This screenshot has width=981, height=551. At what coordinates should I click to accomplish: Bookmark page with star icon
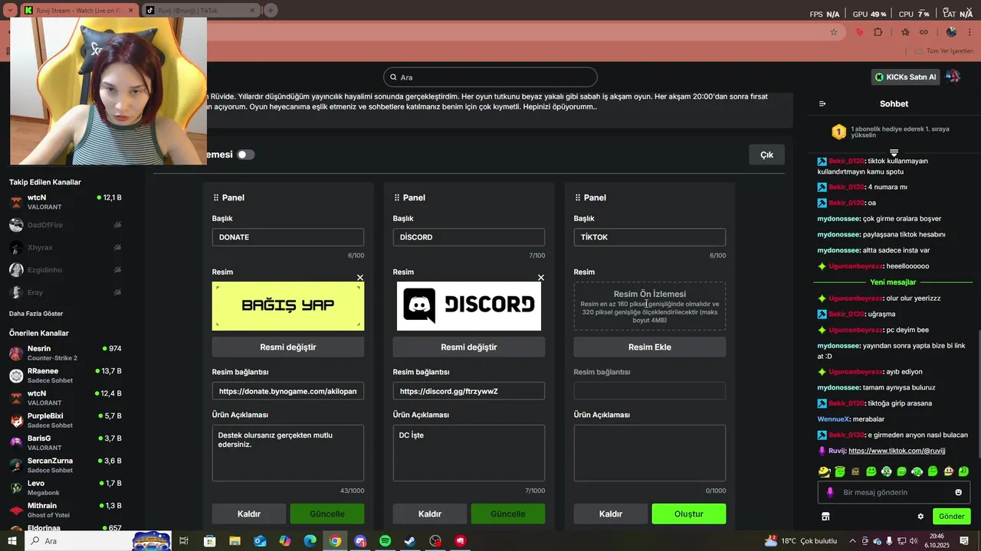click(834, 32)
